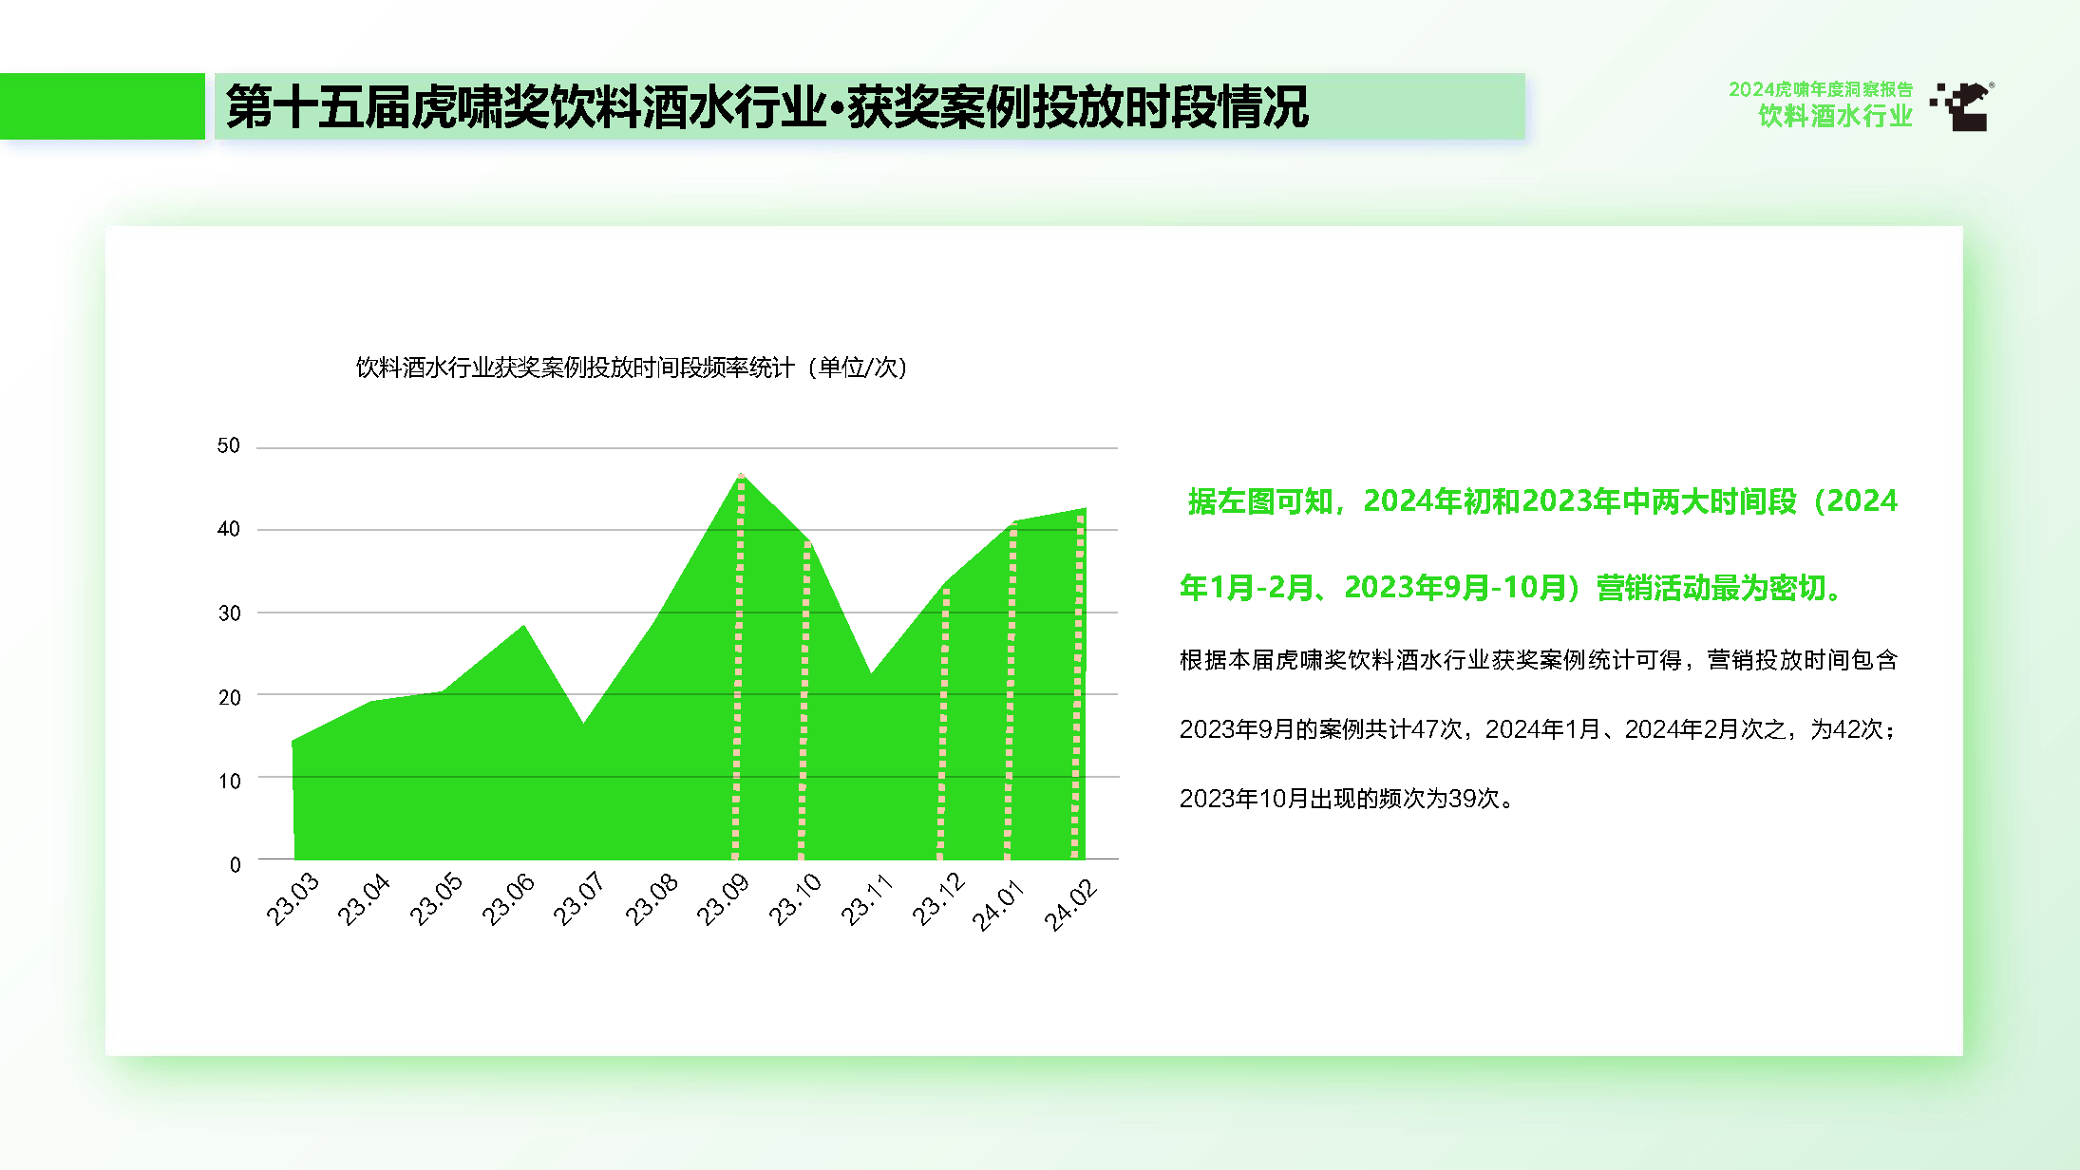Image resolution: width=2080 pixels, height=1170 pixels.
Task: Click the green headline line '年1月-2月、2023年9月-10月）营销活动最为密切。'
Action: [x=1511, y=588]
